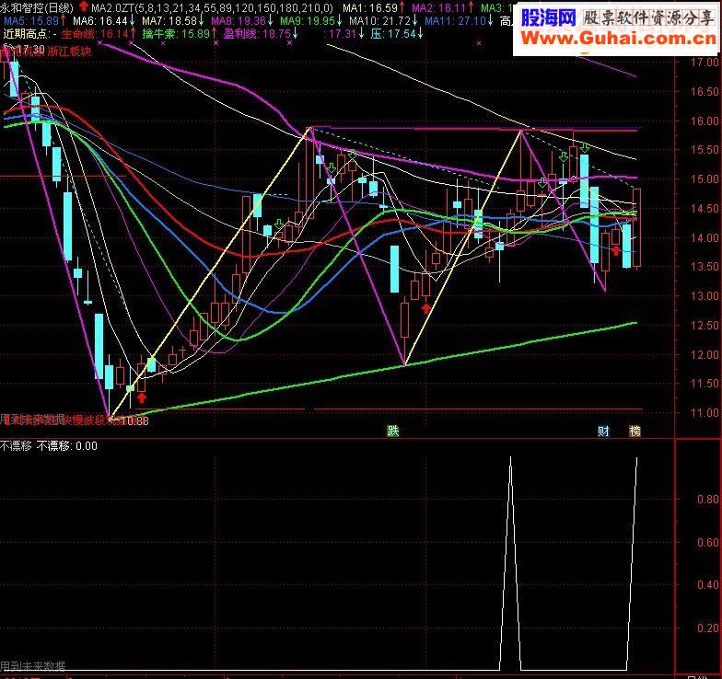The image size is (722, 679).
Task: Click the 11.00 price axis label
Action: click(704, 412)
